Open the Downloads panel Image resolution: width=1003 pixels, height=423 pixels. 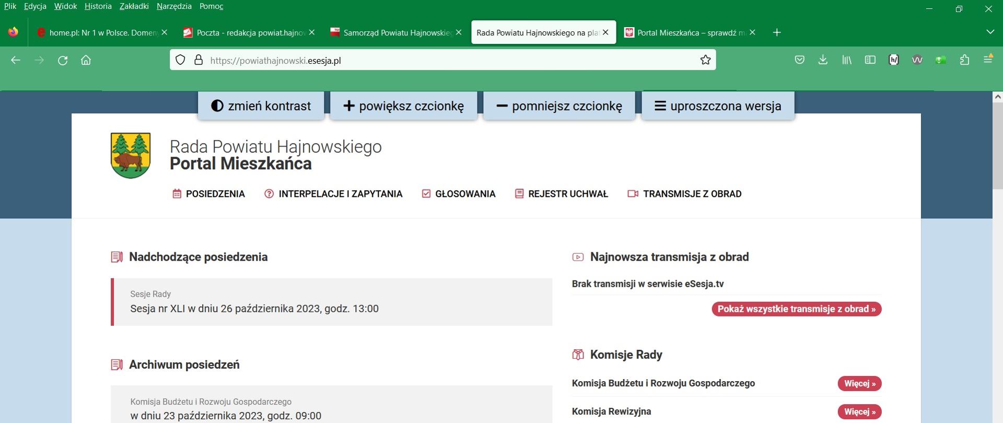(823, 60)
